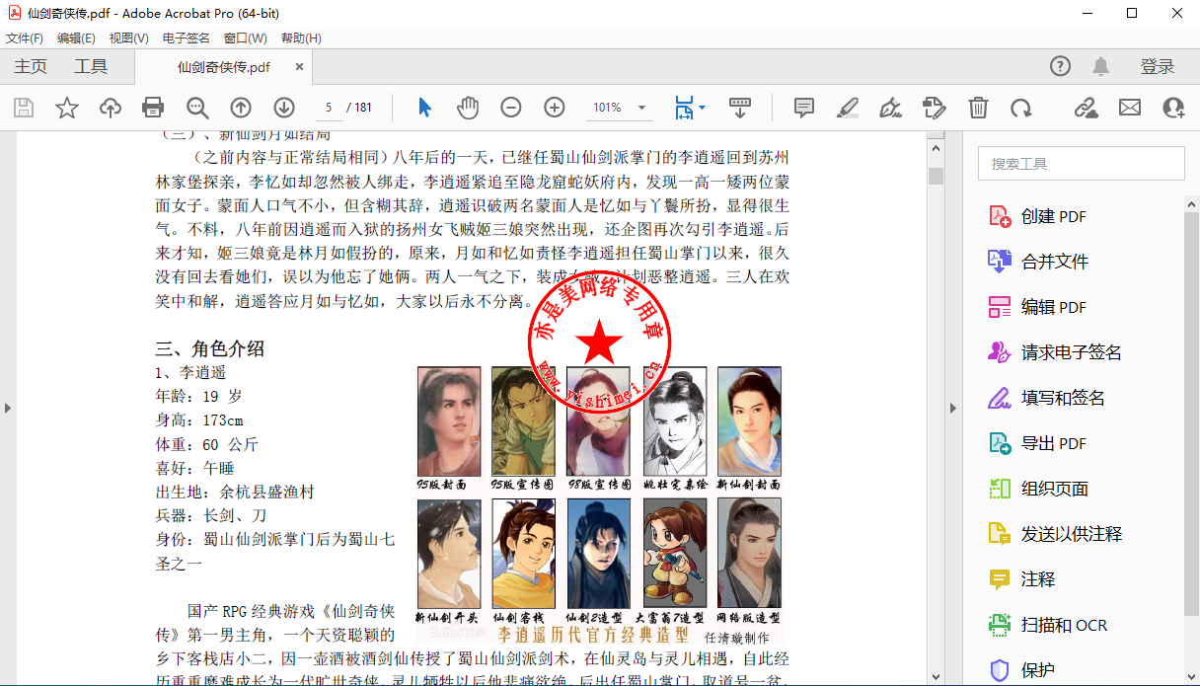Click the 搜索工具 search field
This screenshot has height=686, width=1200.
[1081, 164]
